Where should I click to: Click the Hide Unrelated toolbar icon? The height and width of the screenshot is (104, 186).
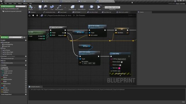click(59, 7)
